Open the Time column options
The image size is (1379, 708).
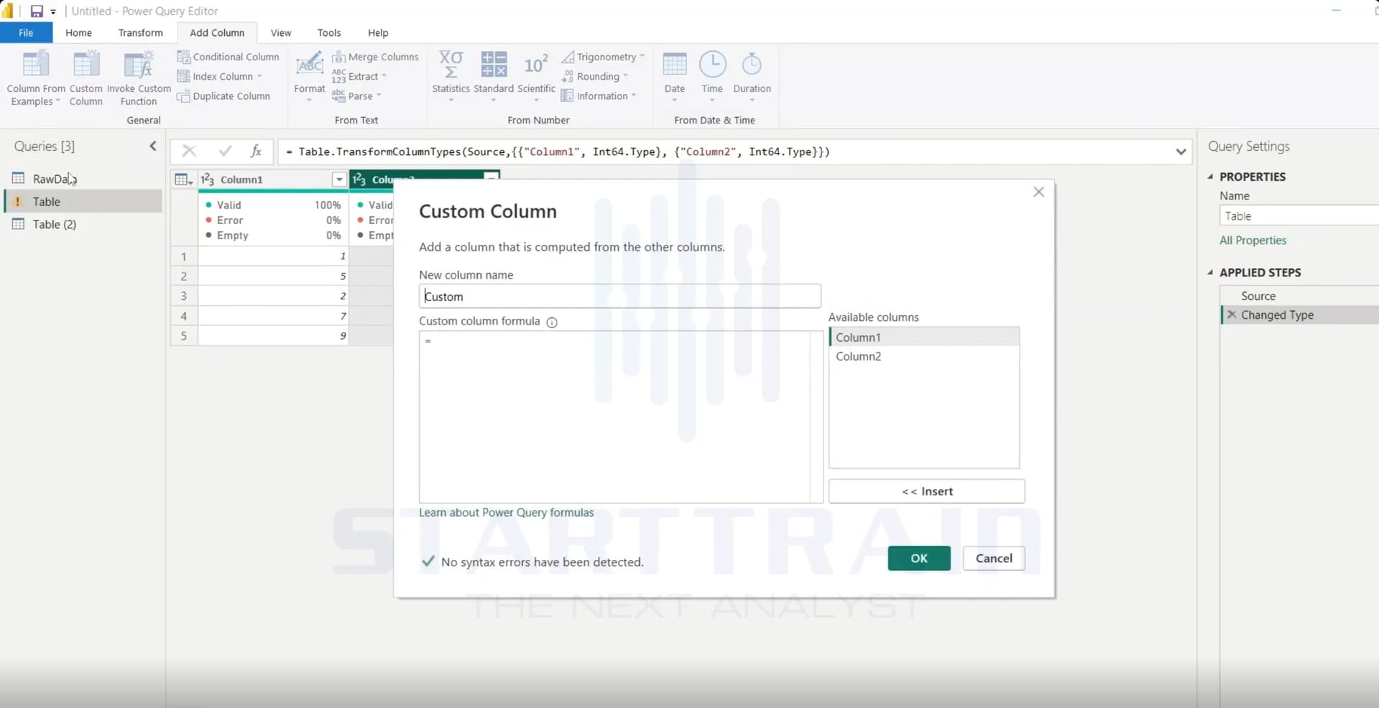(x=712, y=76)
